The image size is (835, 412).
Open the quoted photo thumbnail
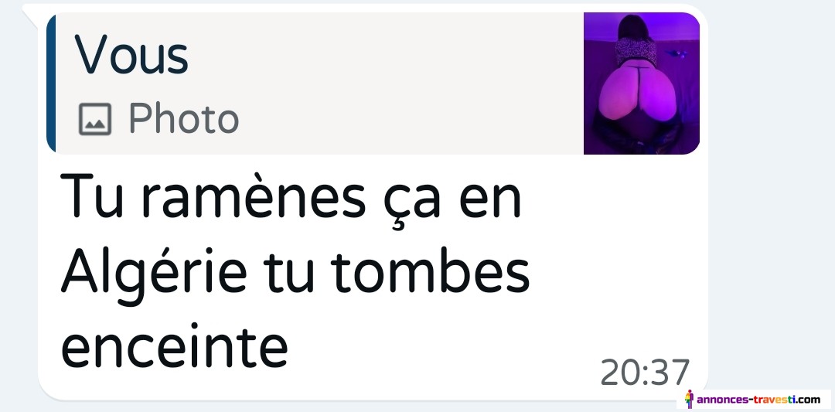coord(641,83)
